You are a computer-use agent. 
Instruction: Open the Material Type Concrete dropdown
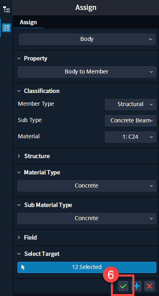click(87, 186)
